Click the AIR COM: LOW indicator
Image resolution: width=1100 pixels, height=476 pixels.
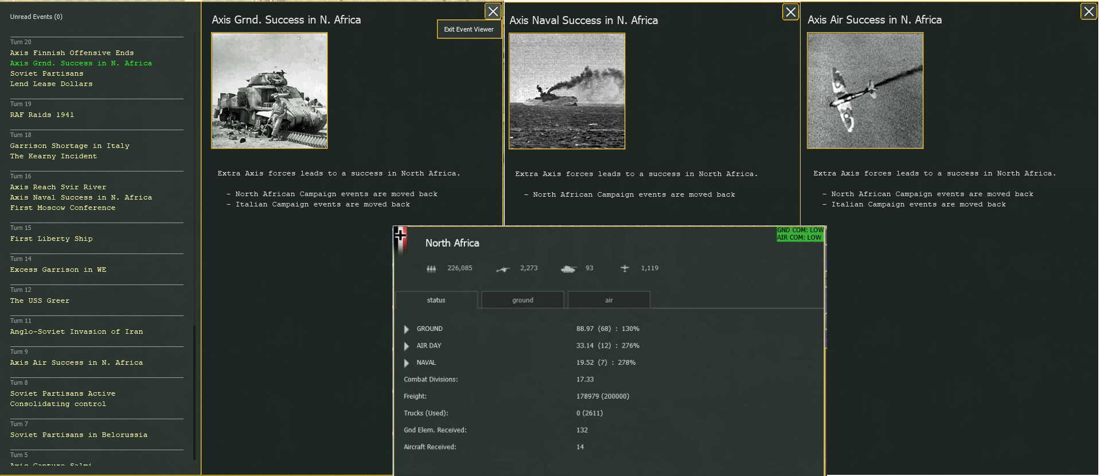(x=799, y=237)
